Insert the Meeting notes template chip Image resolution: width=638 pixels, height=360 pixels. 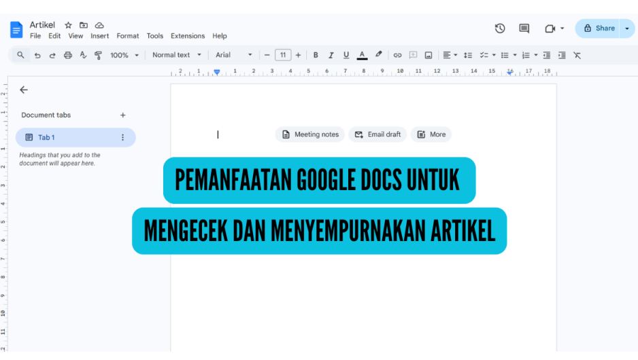[310, 134]
